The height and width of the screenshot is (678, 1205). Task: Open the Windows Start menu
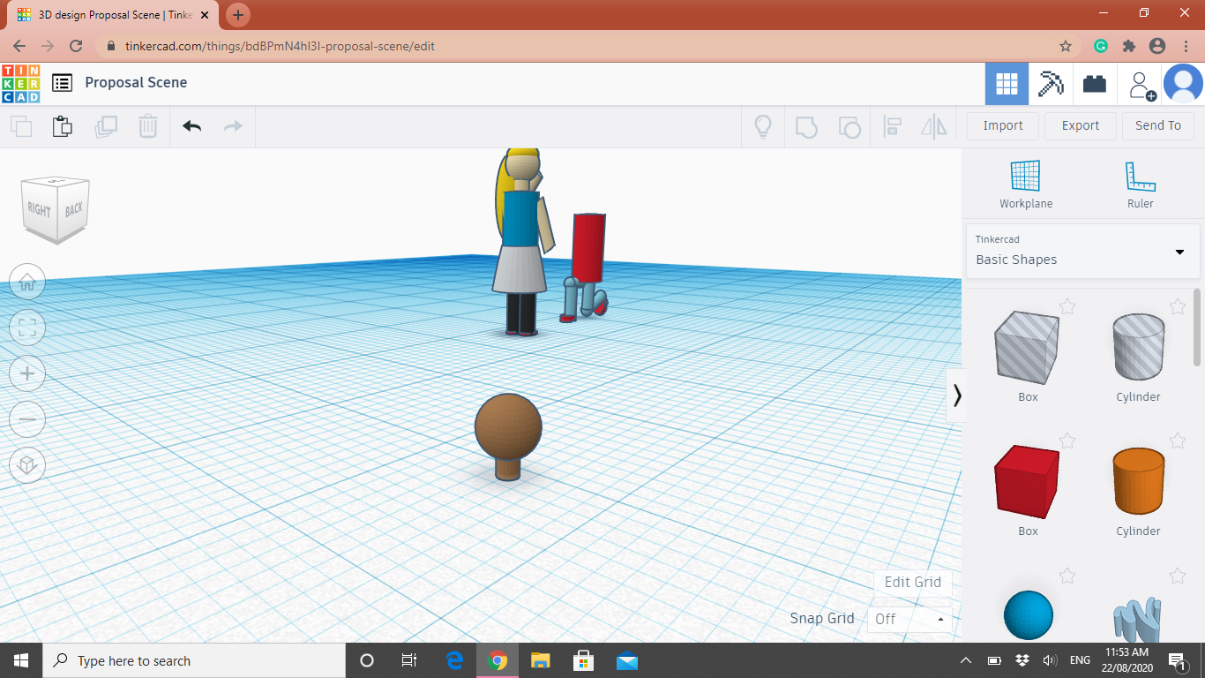pyautogui.click(x=20, y=660)
